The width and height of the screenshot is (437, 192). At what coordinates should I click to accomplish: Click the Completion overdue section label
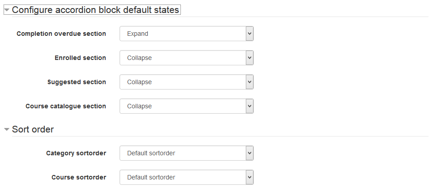pyautogui.click(x=61, y=34)
